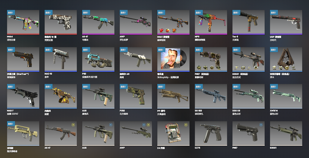Click the blue CT badge on default FN57
Image resolution: width=309 pixels, height=158 pixels.
(x=261, y=125)
